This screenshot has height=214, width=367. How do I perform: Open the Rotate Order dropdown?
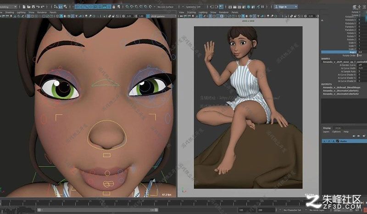pyautogui.click(x=362, y=55)
